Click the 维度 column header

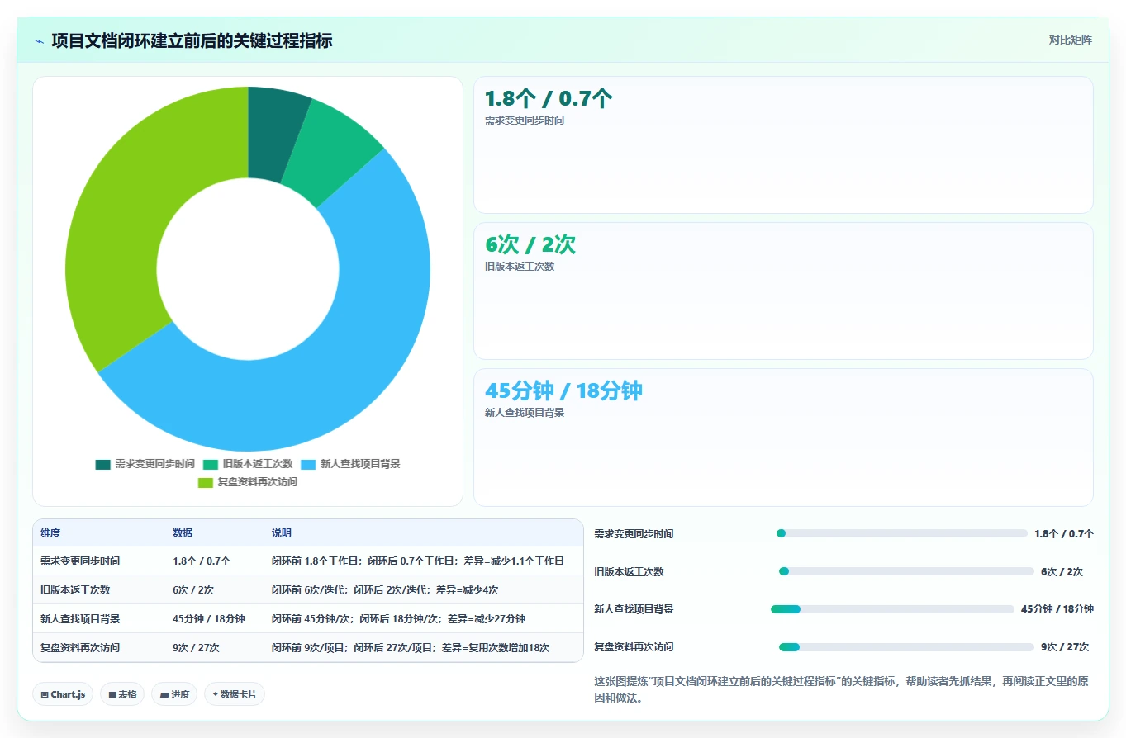50,533
